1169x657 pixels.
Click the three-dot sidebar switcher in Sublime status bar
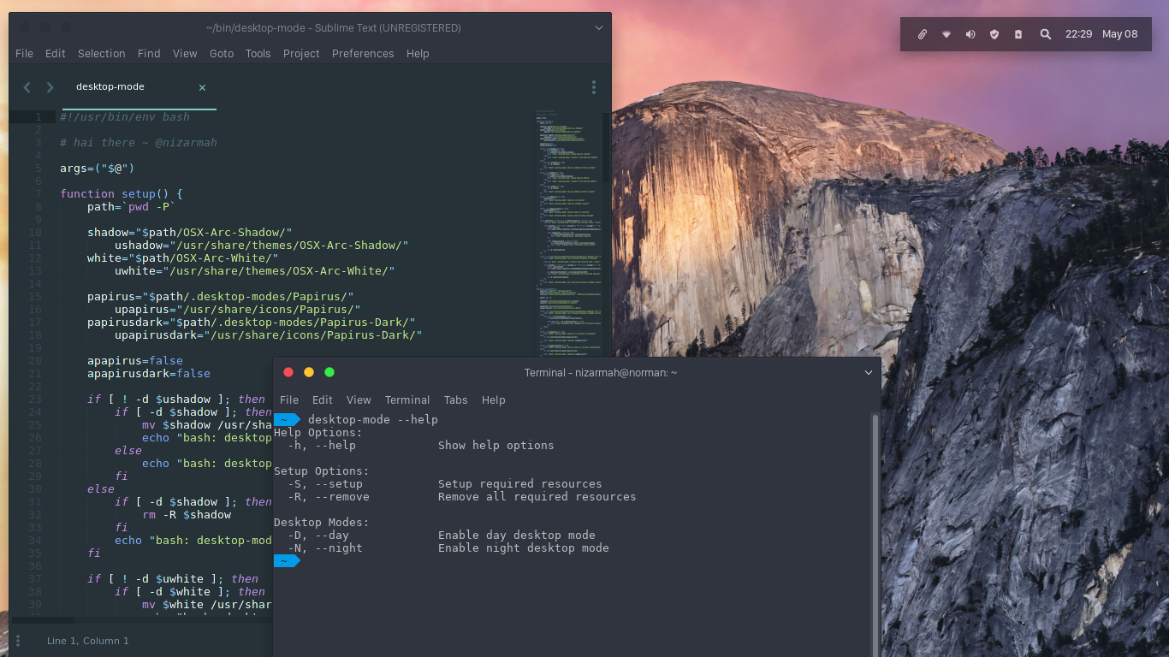click(x=17, y=641)
